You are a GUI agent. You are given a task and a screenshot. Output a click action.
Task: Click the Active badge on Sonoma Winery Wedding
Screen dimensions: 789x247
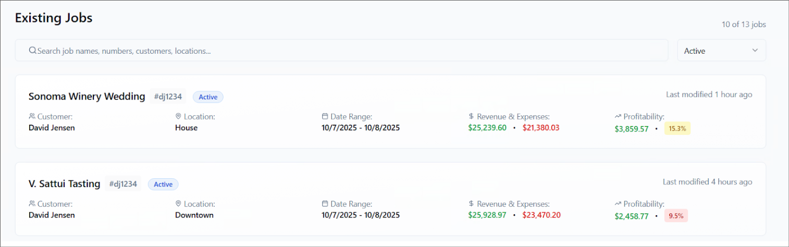point(208,97)
